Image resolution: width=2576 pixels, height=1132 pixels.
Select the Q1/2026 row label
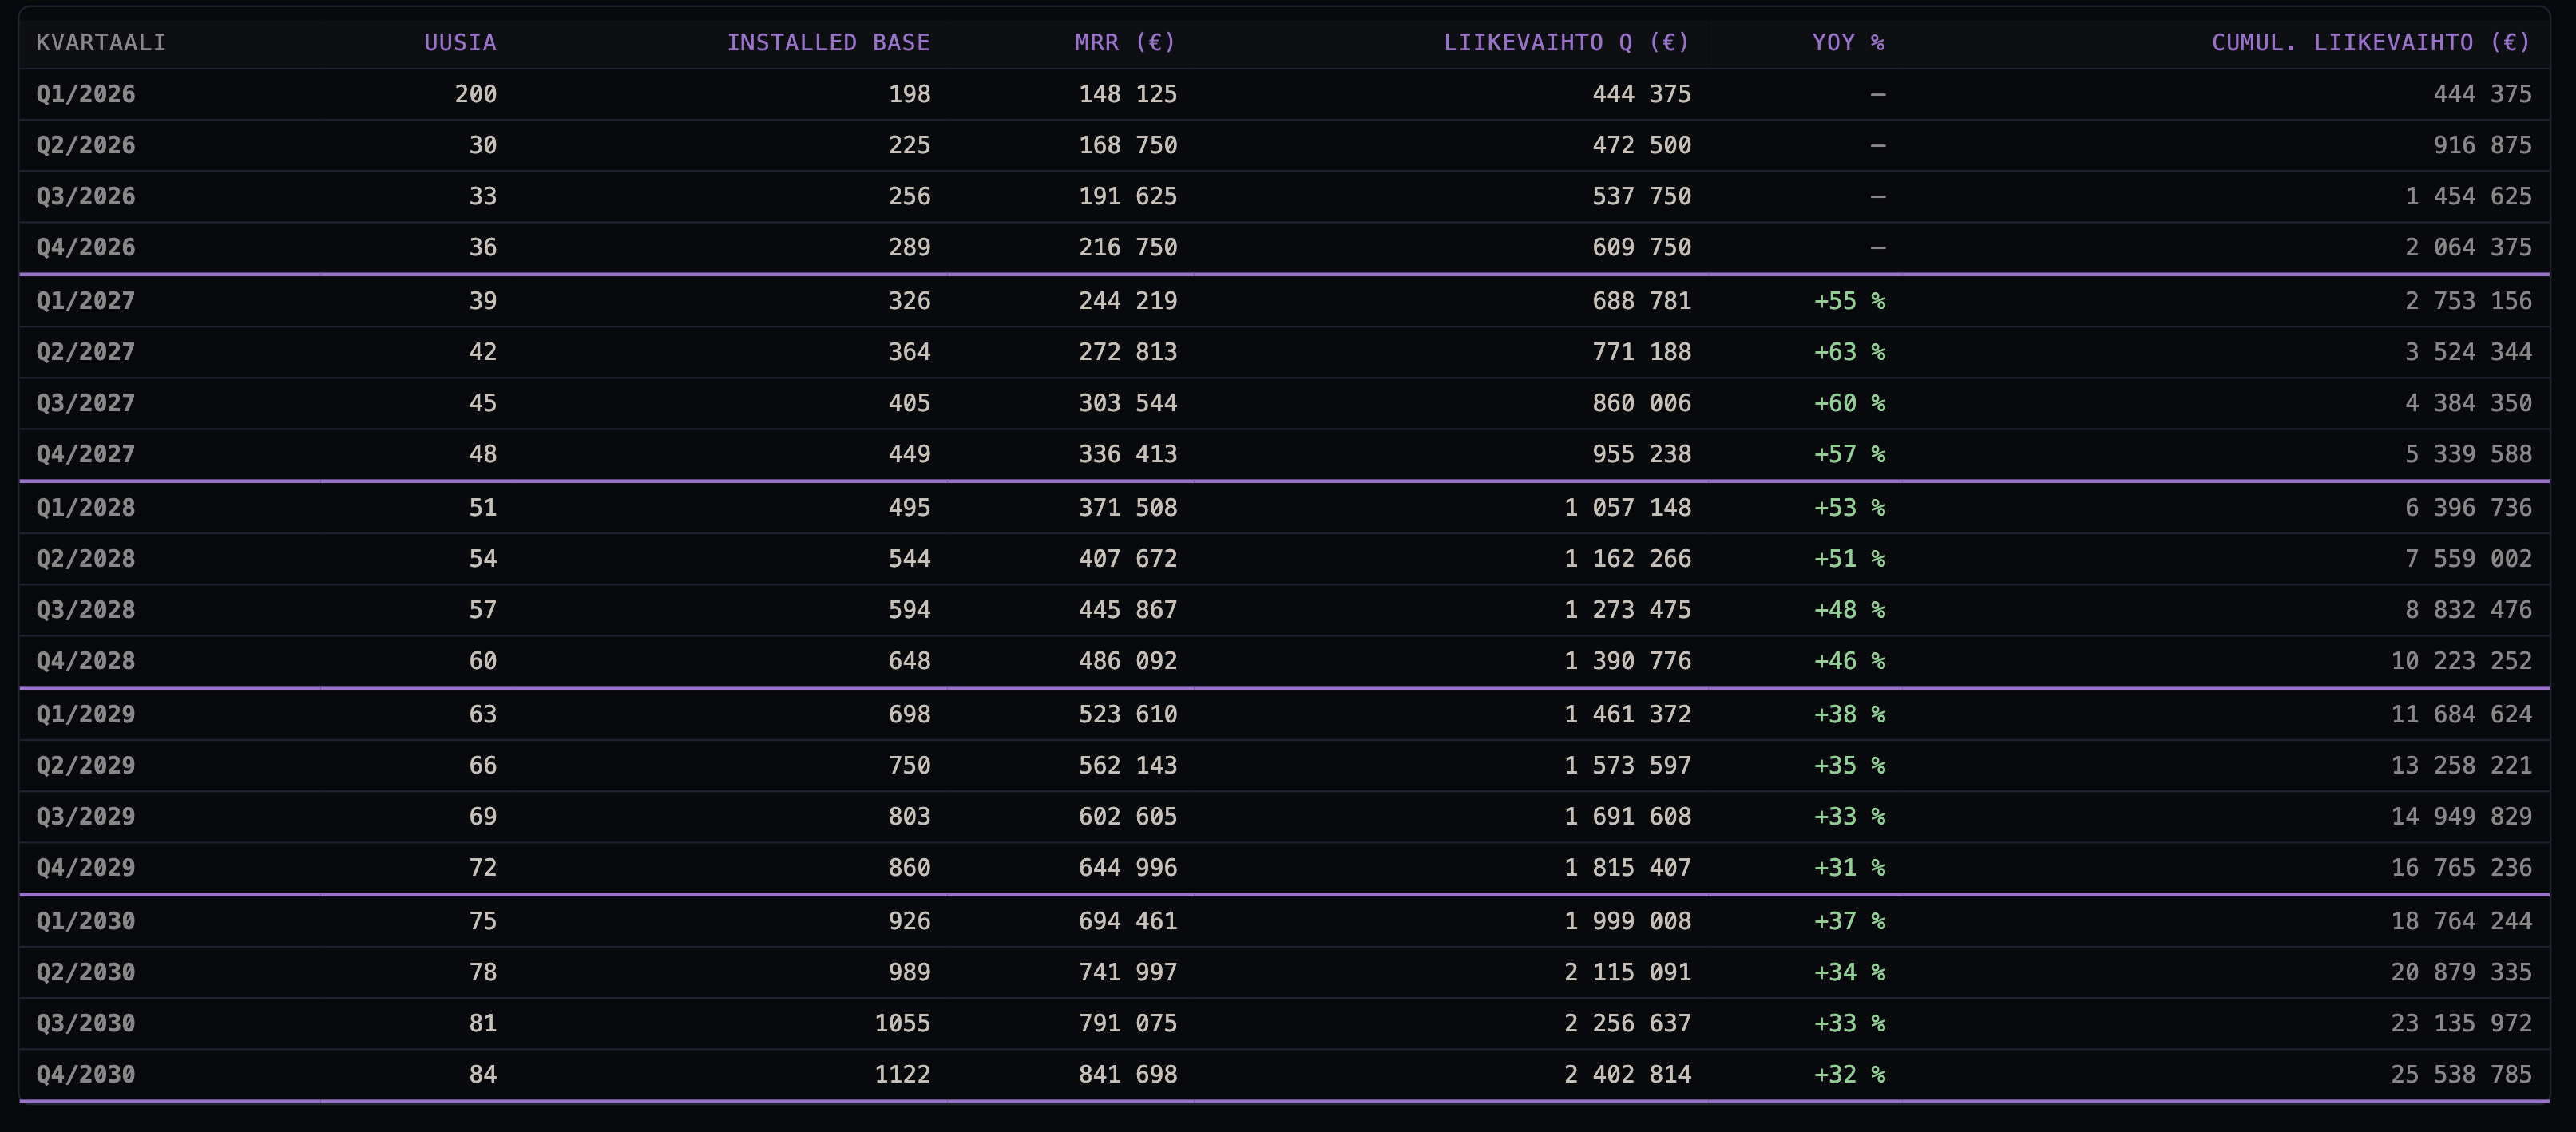(x=86, y=94)
